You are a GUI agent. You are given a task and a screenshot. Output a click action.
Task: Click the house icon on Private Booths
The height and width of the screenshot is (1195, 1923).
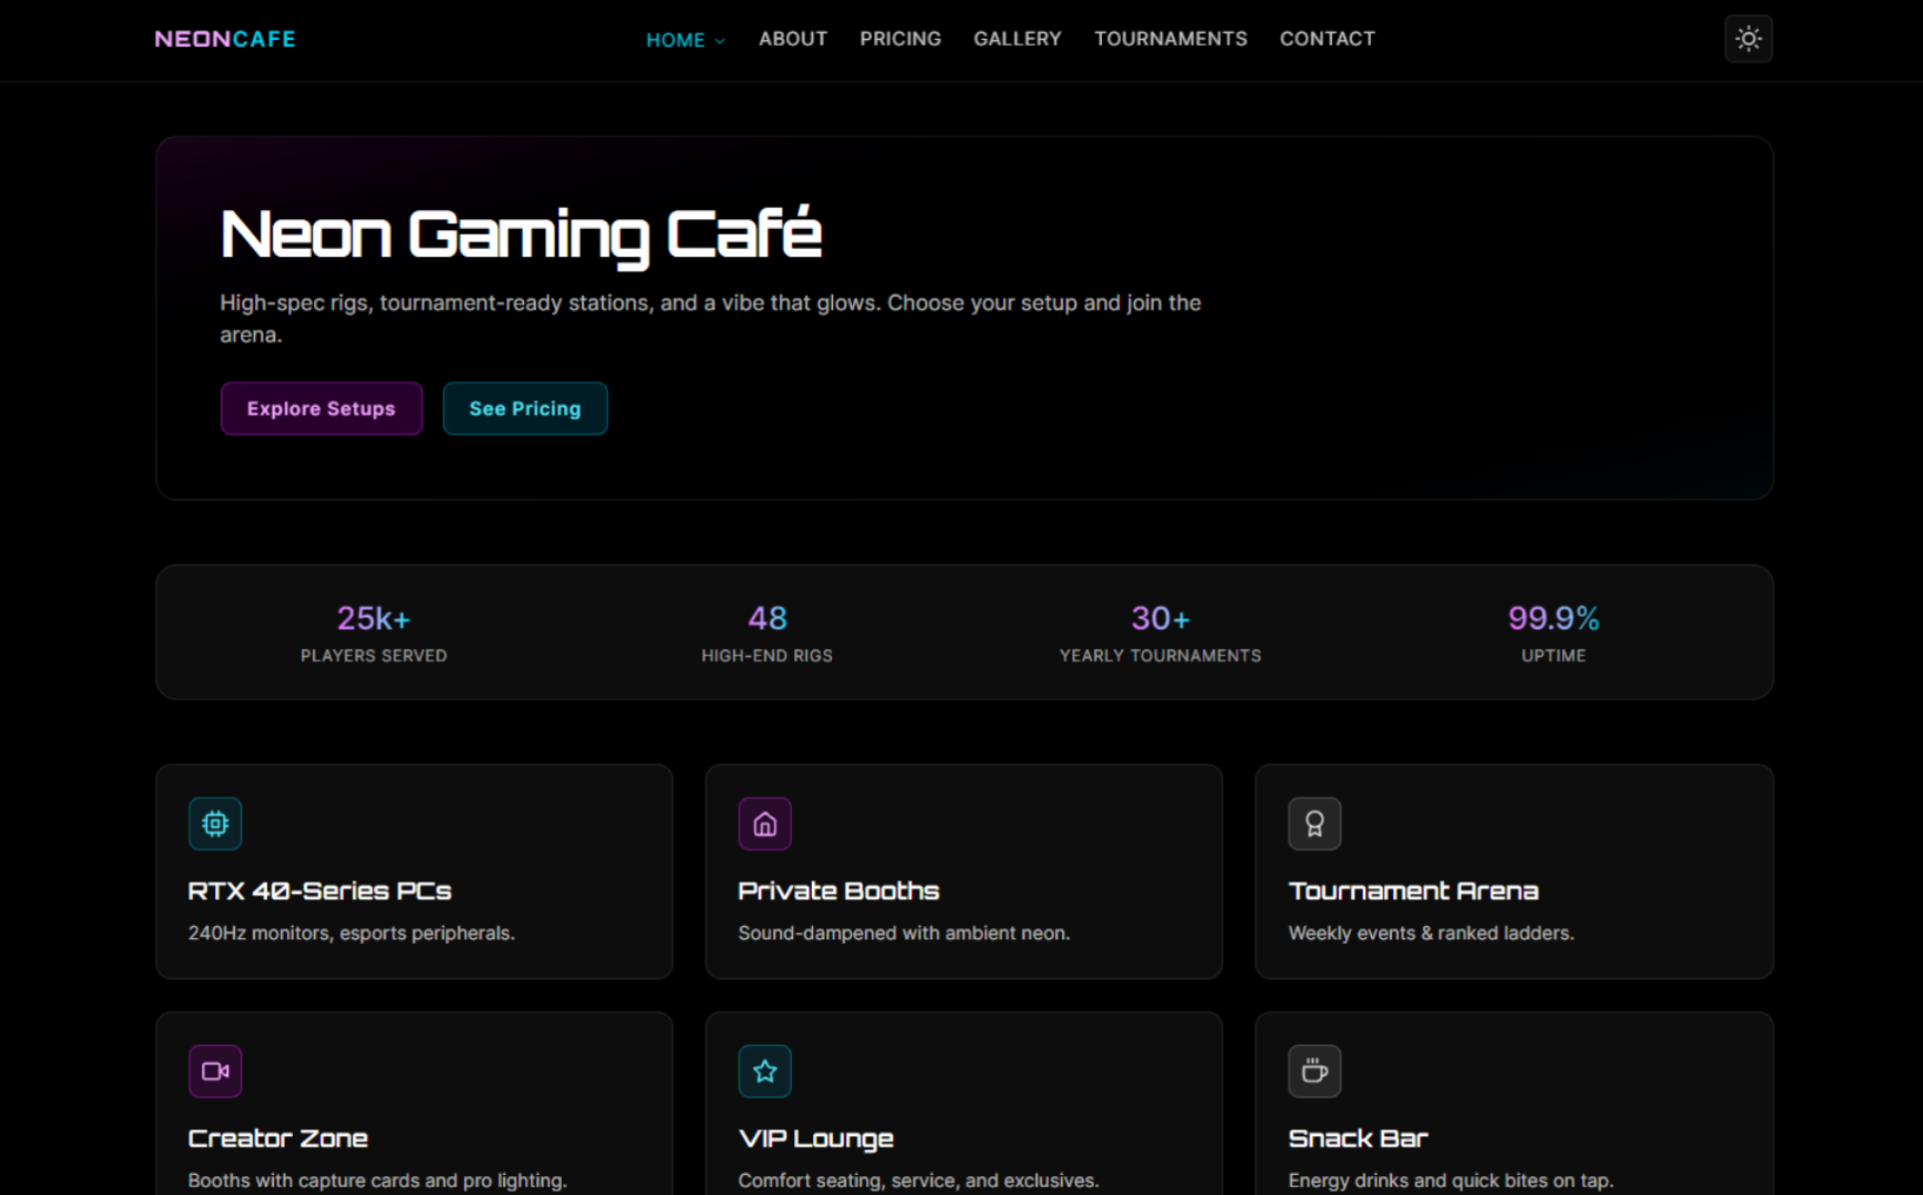764,824
